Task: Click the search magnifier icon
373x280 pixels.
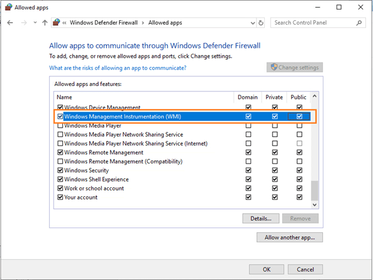Action: tap(359, 23)
